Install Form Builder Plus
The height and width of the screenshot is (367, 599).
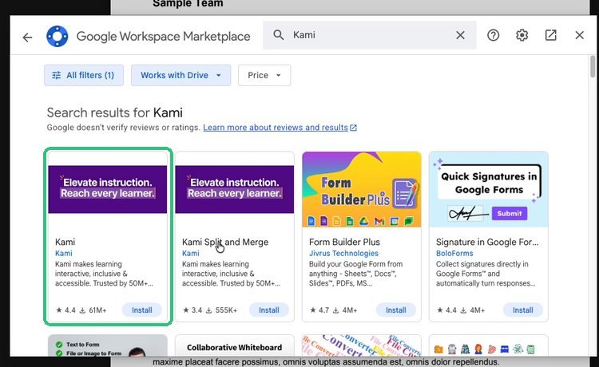click(396, 310)
